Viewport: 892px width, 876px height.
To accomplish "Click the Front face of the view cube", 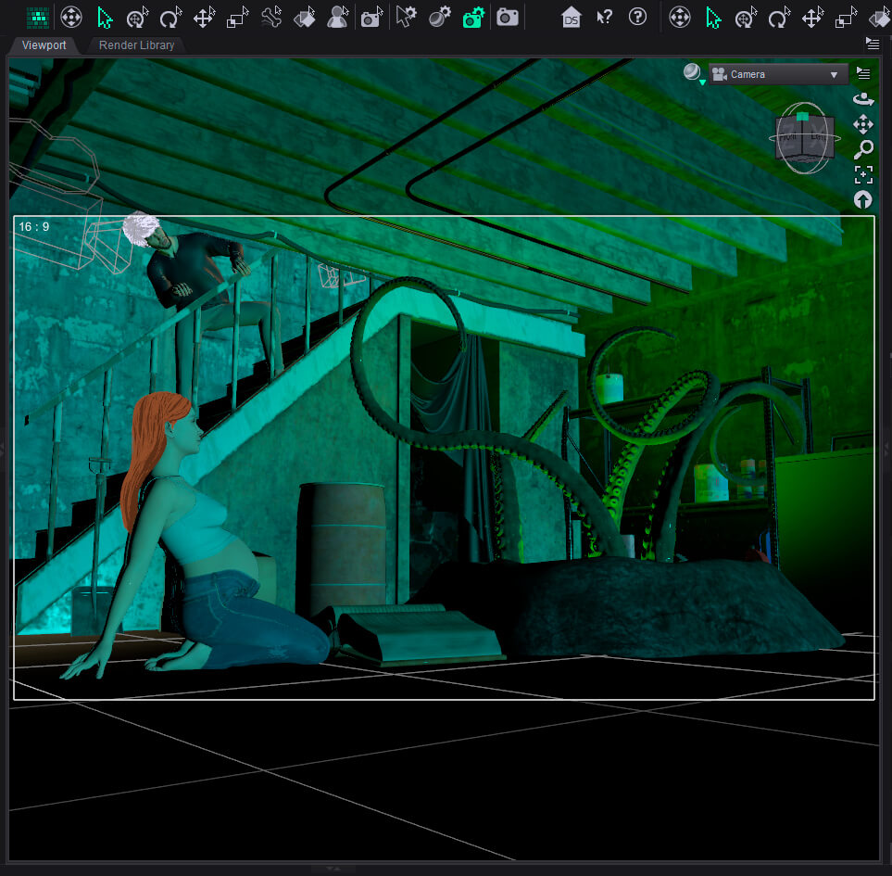I will (x=789, y=137).
